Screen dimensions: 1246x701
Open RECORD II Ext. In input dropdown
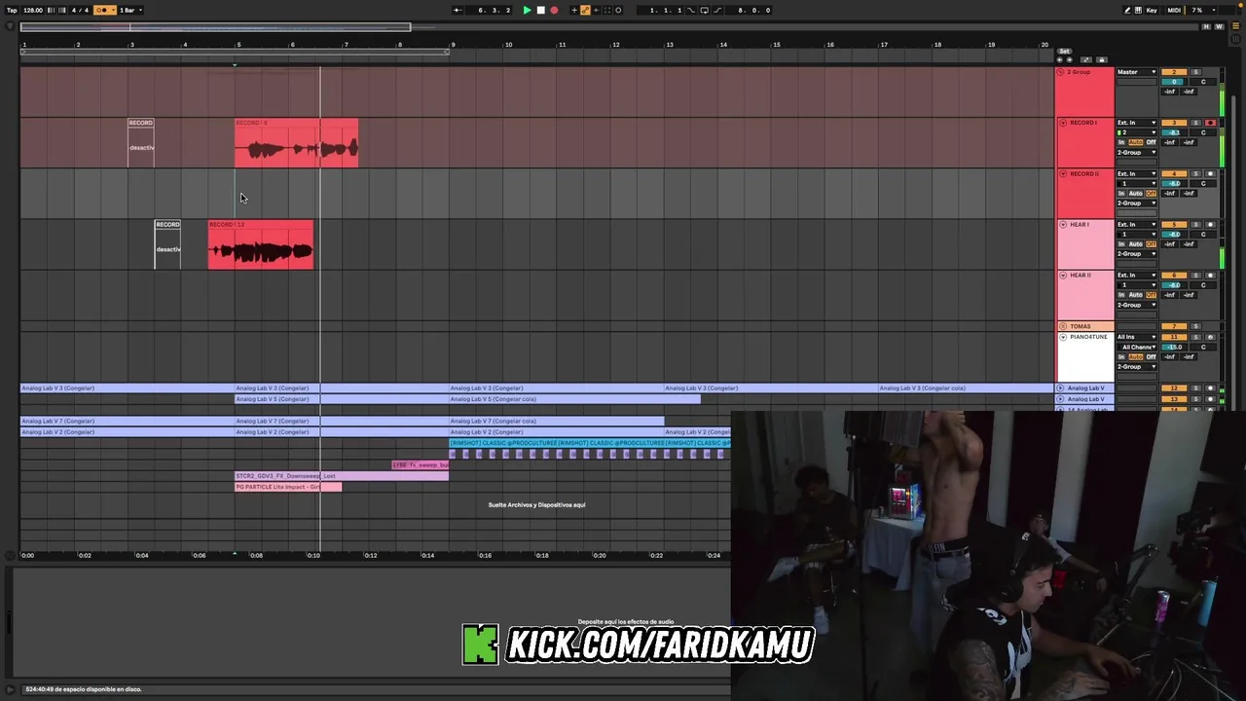[1136, 173]
